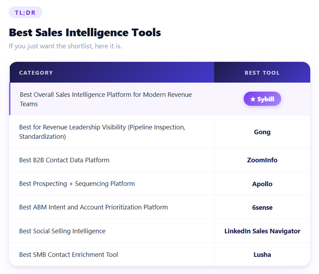This screenshot has width=319, height=274.
Task: Click the Gong tool cell
Action: (262, 132)
